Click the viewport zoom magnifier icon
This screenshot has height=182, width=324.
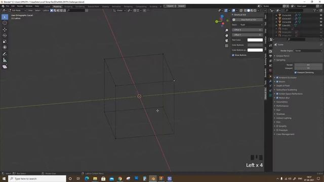click(x=227, y=30)
